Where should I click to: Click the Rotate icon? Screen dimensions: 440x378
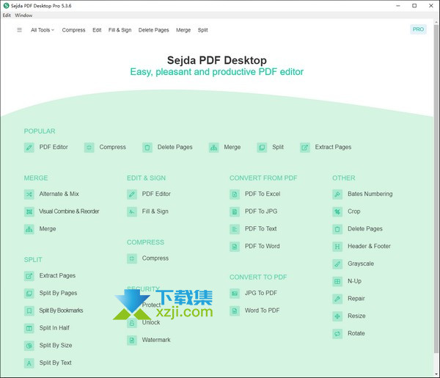(337, 334)
